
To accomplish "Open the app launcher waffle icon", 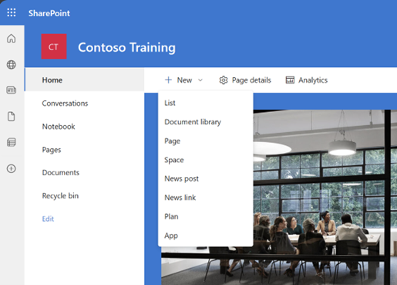I will [12, 12].
